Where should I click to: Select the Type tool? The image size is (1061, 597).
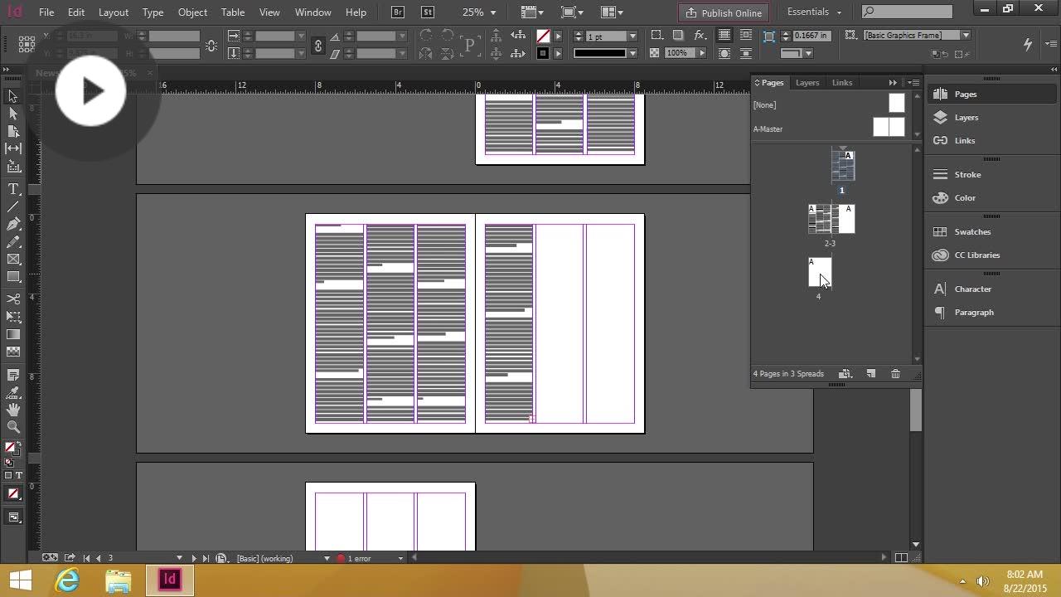[13, 190]
